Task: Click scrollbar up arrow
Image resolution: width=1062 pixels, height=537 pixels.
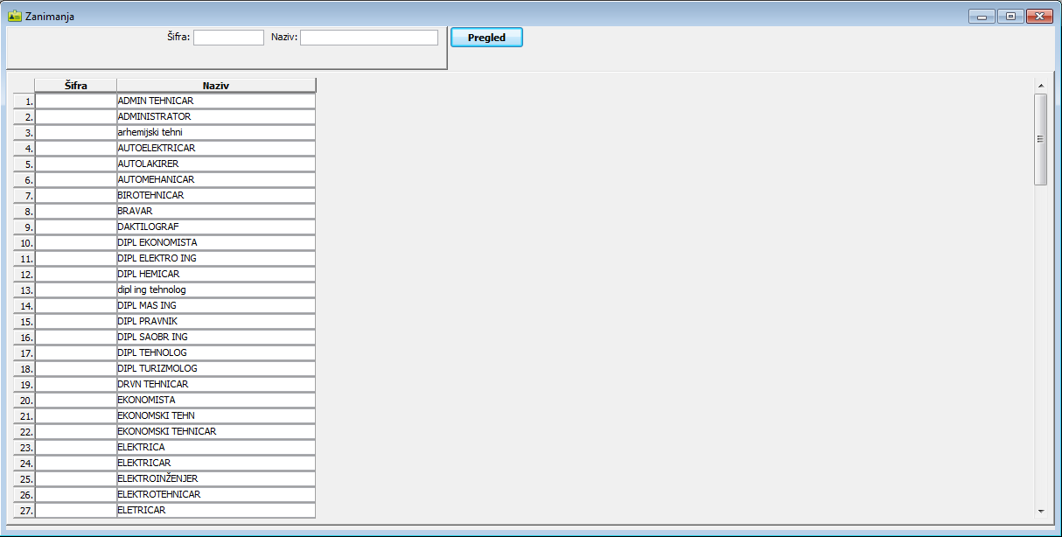Action: [x=1040, y=86]
